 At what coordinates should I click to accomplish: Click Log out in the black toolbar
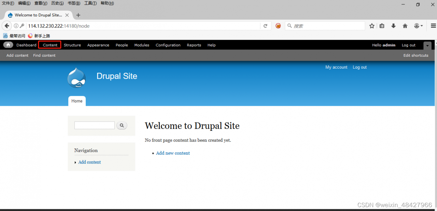tap(409, 45)
